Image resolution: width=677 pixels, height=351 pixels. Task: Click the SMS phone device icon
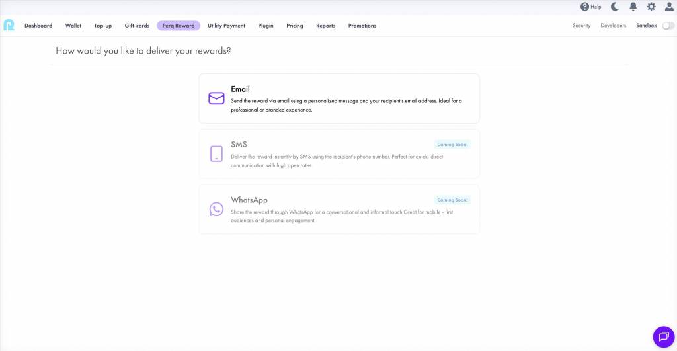(x=216, y=154)
